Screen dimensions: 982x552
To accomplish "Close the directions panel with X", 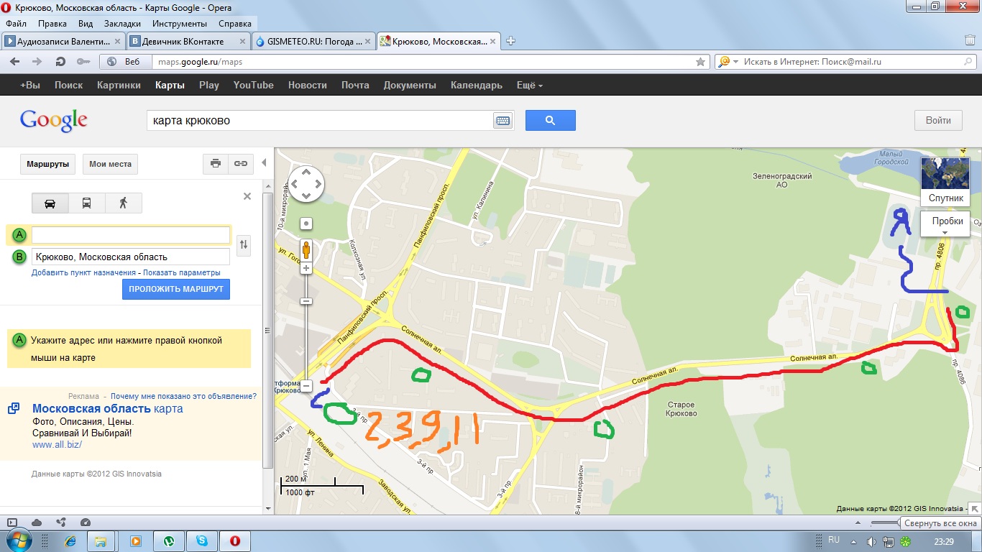I will click(x=247, y=196).
